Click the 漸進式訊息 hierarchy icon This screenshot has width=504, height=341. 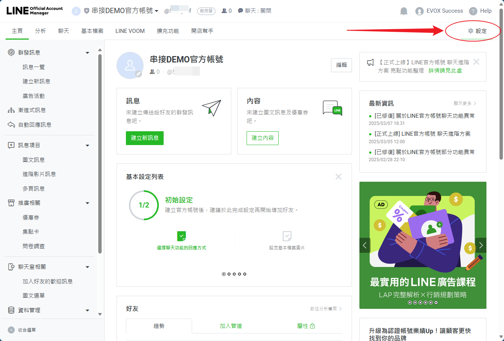point(11,110)
